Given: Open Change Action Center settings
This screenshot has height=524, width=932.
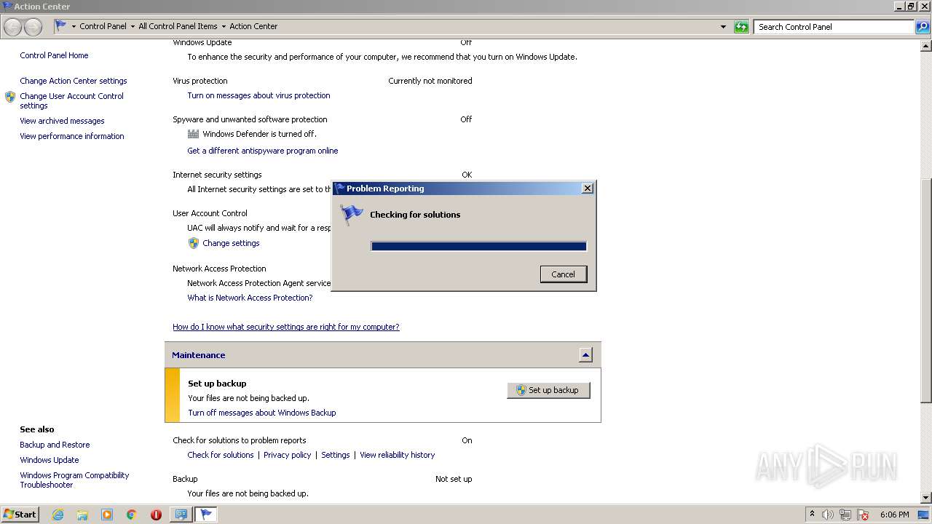Looking at the screenshot, I should pos(74,81).
